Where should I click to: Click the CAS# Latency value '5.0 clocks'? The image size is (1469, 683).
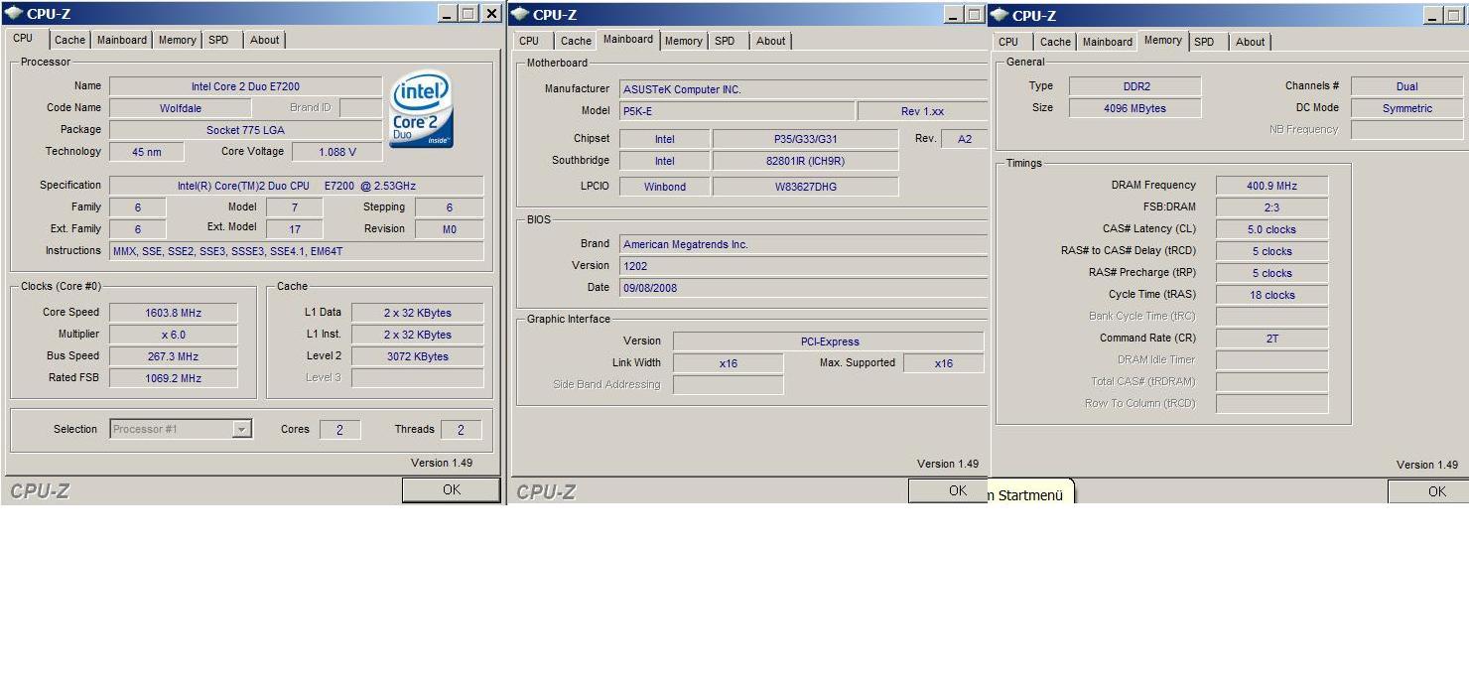pyautogui.click(x=1271, y=229)
